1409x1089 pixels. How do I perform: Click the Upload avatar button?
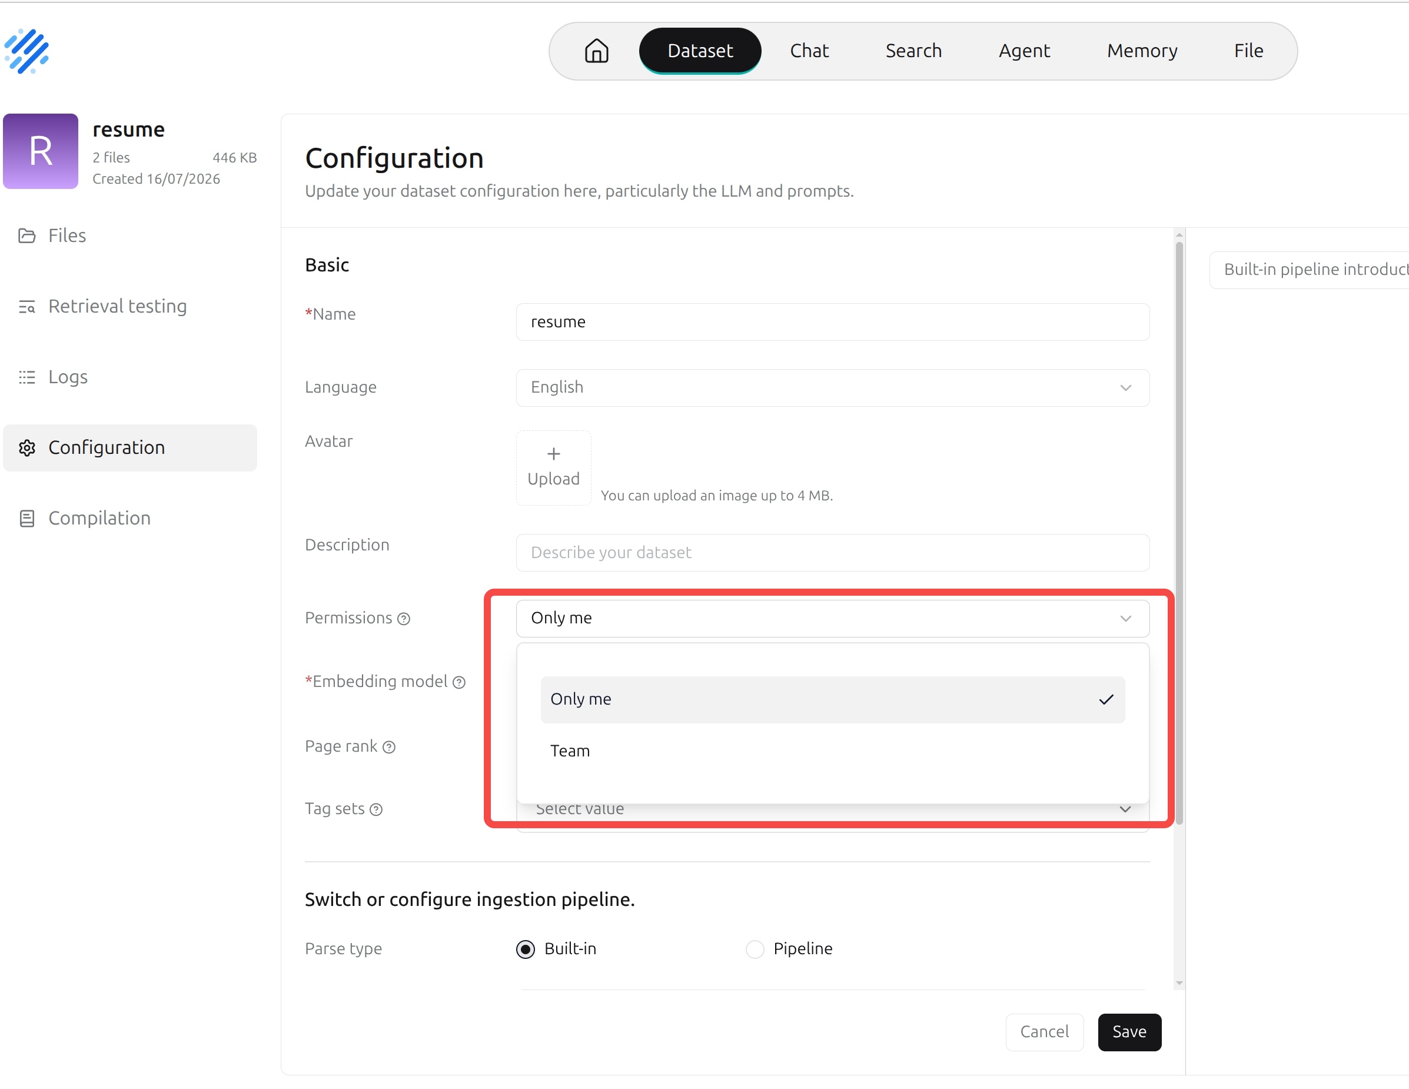[553, 468]
